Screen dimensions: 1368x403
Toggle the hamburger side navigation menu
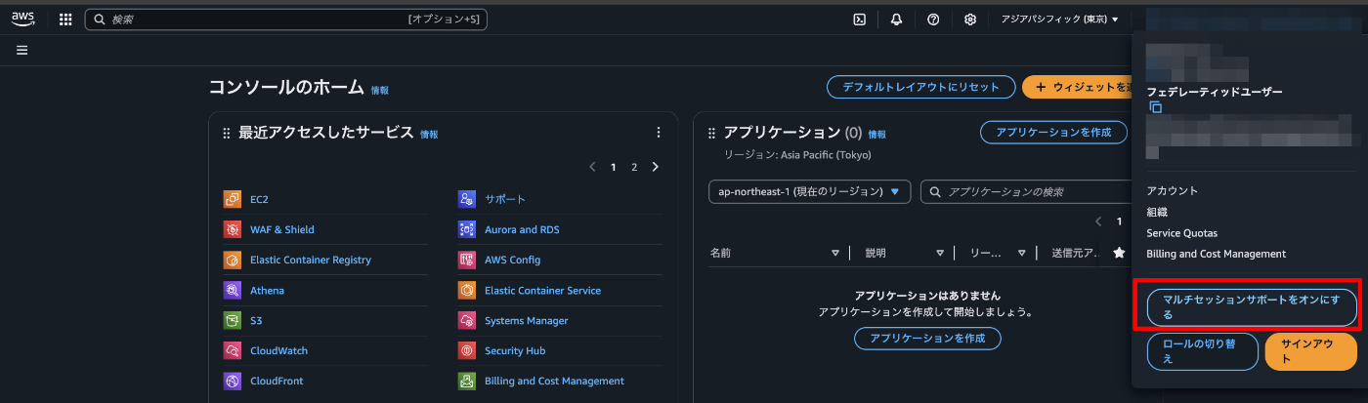pos(21,50)
